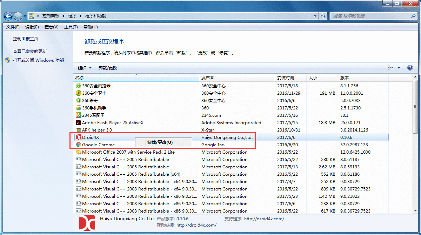Open the address bar history dropdown
This screenshot has width=421, height=235.
pyautogui.click(x=315, y=16)
